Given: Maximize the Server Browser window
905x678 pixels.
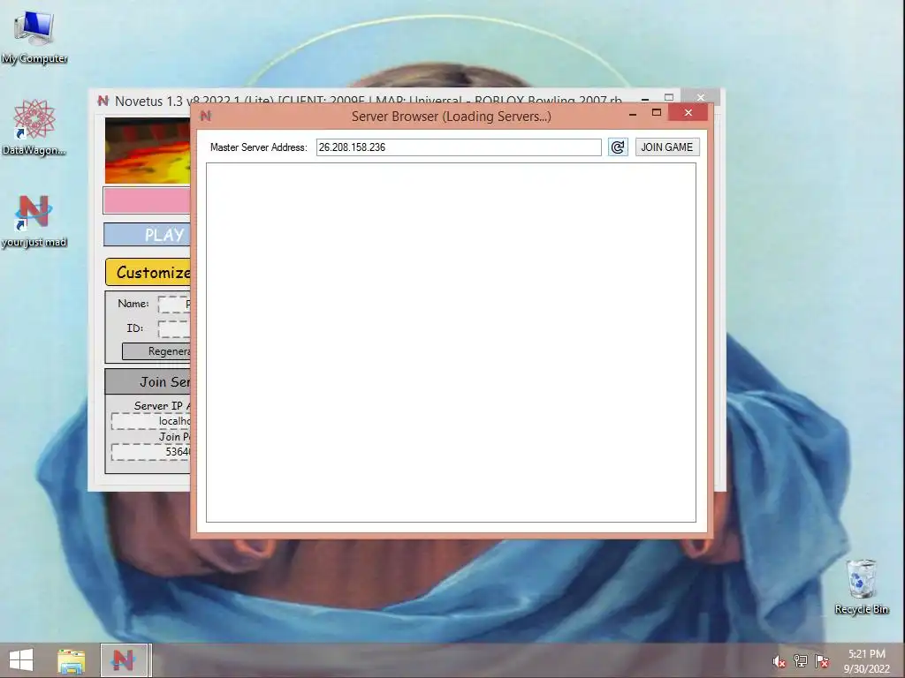Looking at the screenshot, I should [x=657, y=112].
